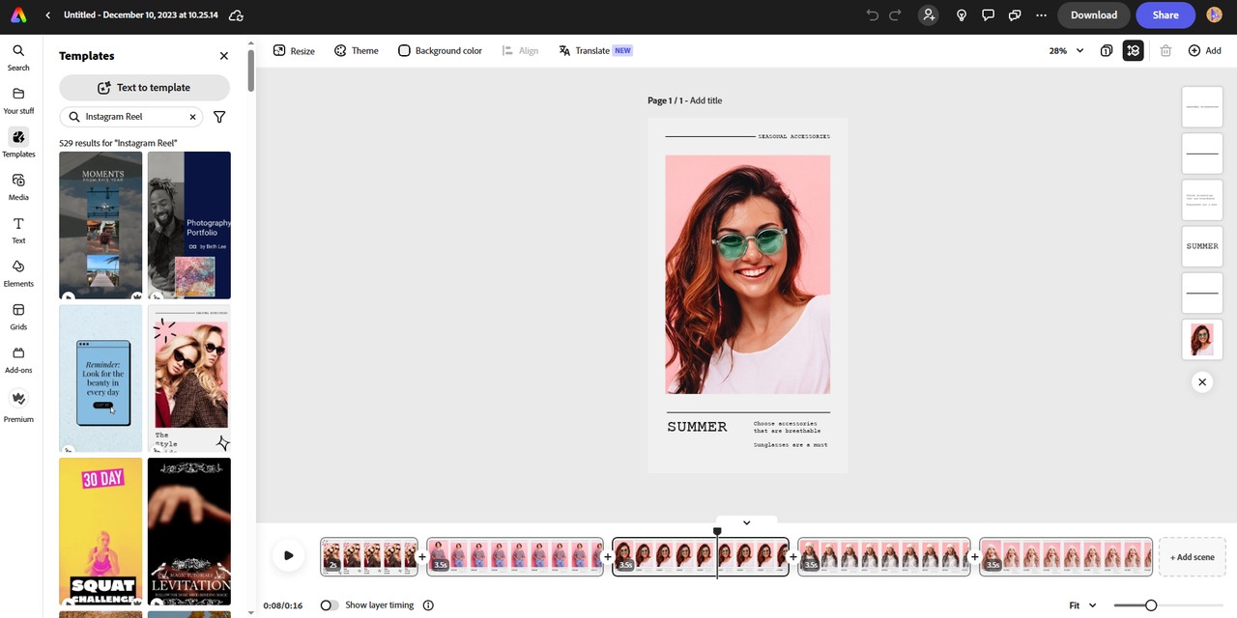1237x618 pixels.
Task: Open the layer timing info icon
Action: (428, 605)
